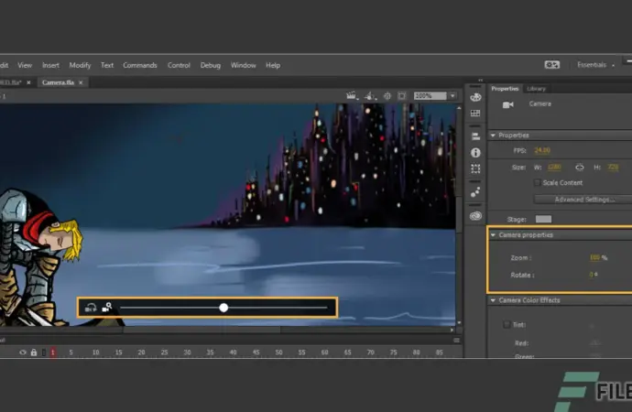
Task: Open the timeline panel options menu icon
Action: (x=456, y=341)
